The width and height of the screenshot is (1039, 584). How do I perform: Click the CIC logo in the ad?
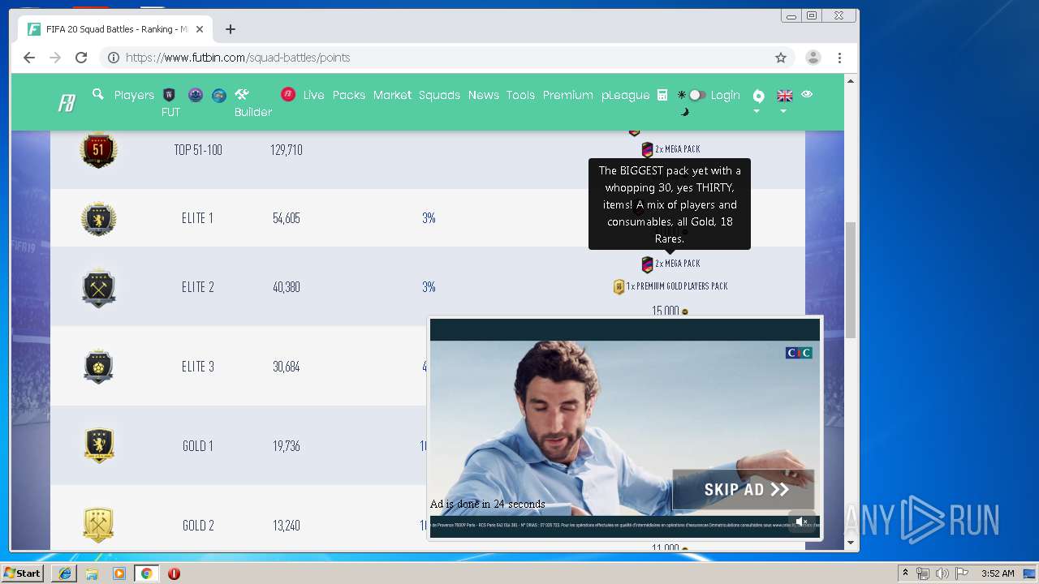click(799, 353)
